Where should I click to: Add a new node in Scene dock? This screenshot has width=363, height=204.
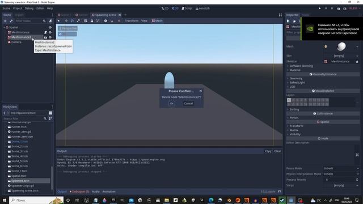click(5, 21)
